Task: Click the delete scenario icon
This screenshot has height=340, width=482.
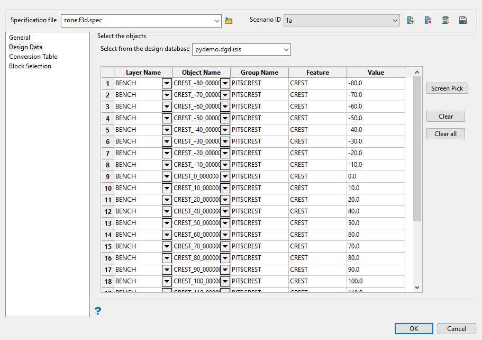Action: [428, 21]
